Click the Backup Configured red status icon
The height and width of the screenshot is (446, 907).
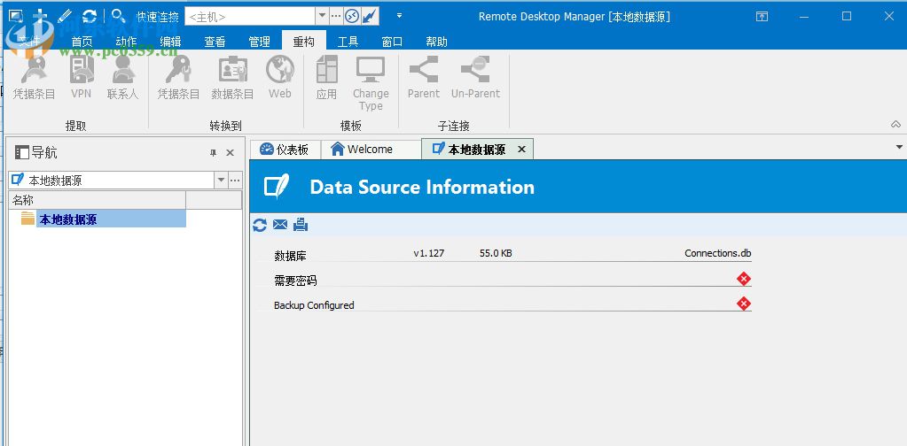pos(744,304)
